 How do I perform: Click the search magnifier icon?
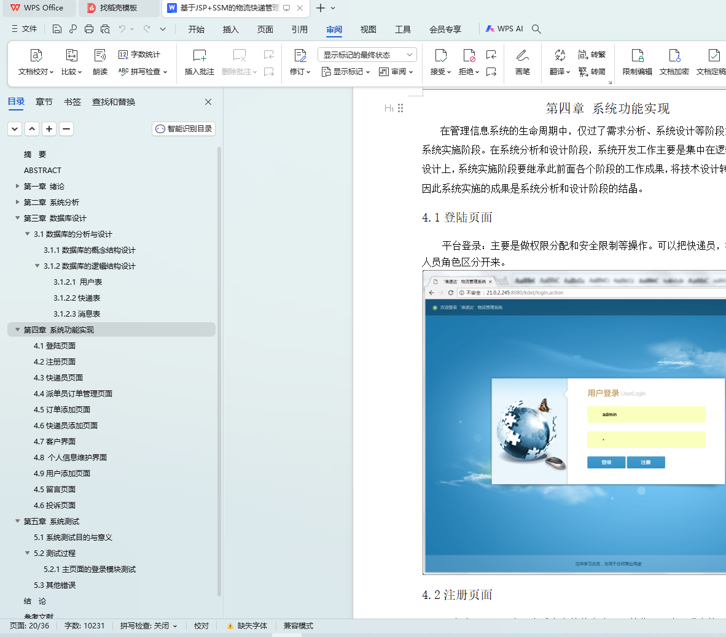[536, 29]
